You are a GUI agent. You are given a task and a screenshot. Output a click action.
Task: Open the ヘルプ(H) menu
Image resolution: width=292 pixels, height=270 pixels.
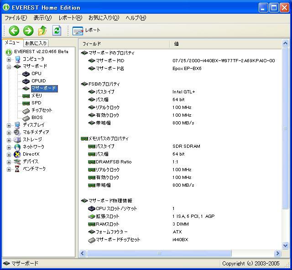(136, 18)
